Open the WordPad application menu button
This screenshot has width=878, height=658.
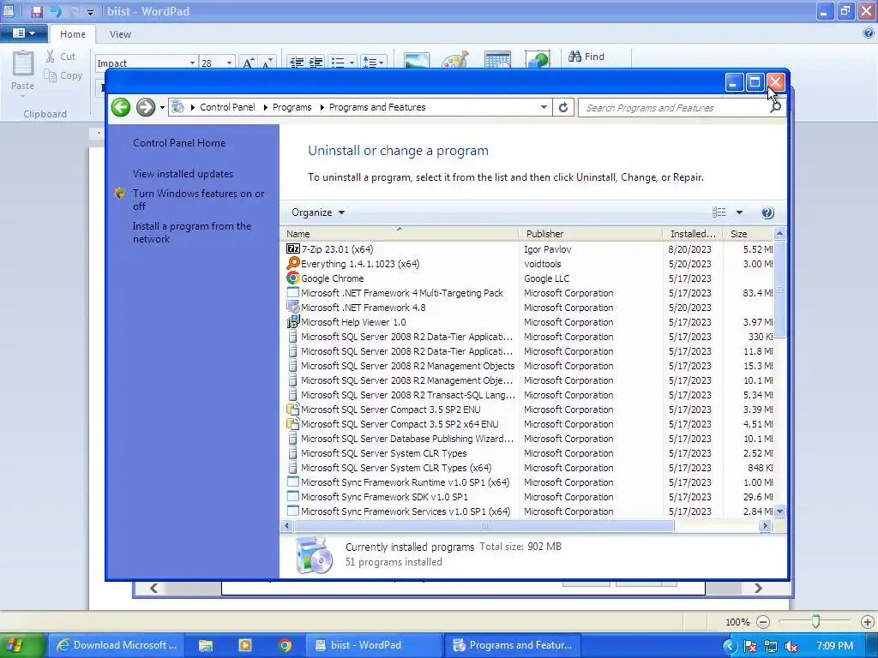click(23, 33)
